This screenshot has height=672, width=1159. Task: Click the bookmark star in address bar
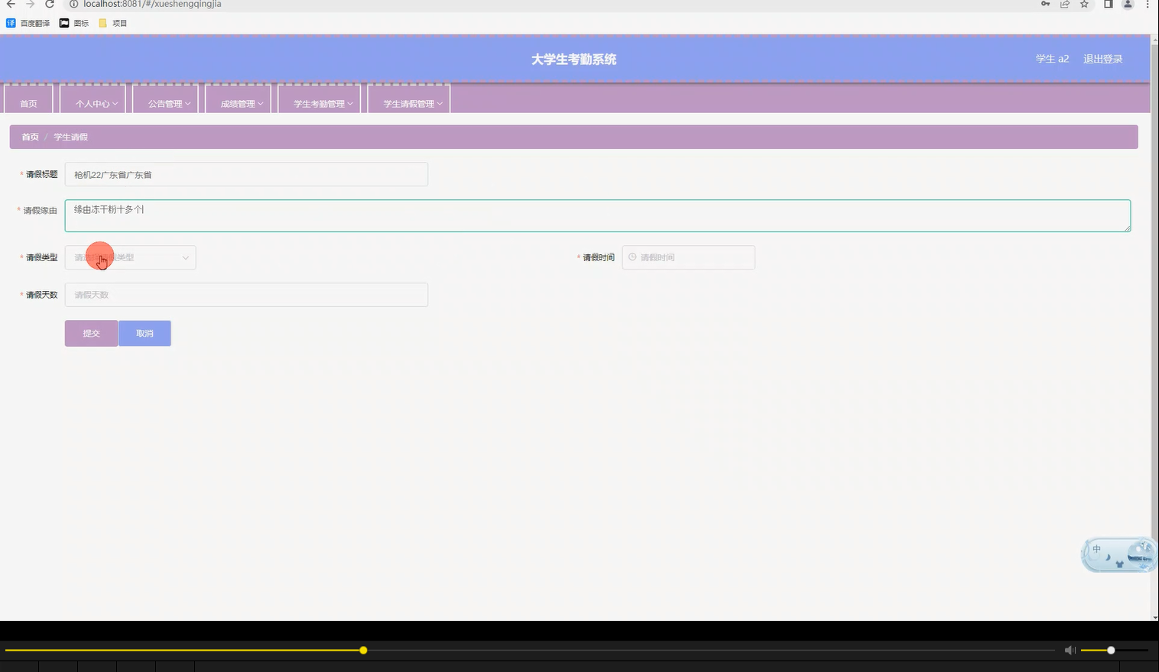click(1083, 5)
